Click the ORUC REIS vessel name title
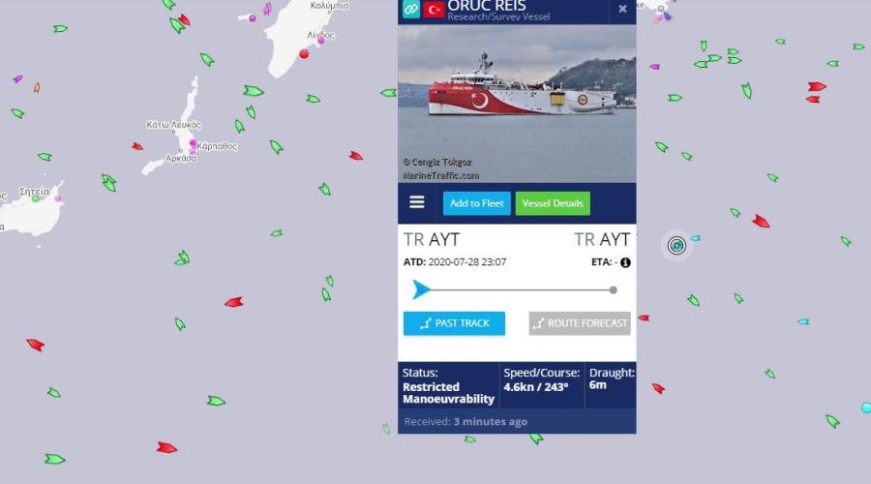Viewport: 871px width, 484px height. pyautogui.click(x=487, y=6)
